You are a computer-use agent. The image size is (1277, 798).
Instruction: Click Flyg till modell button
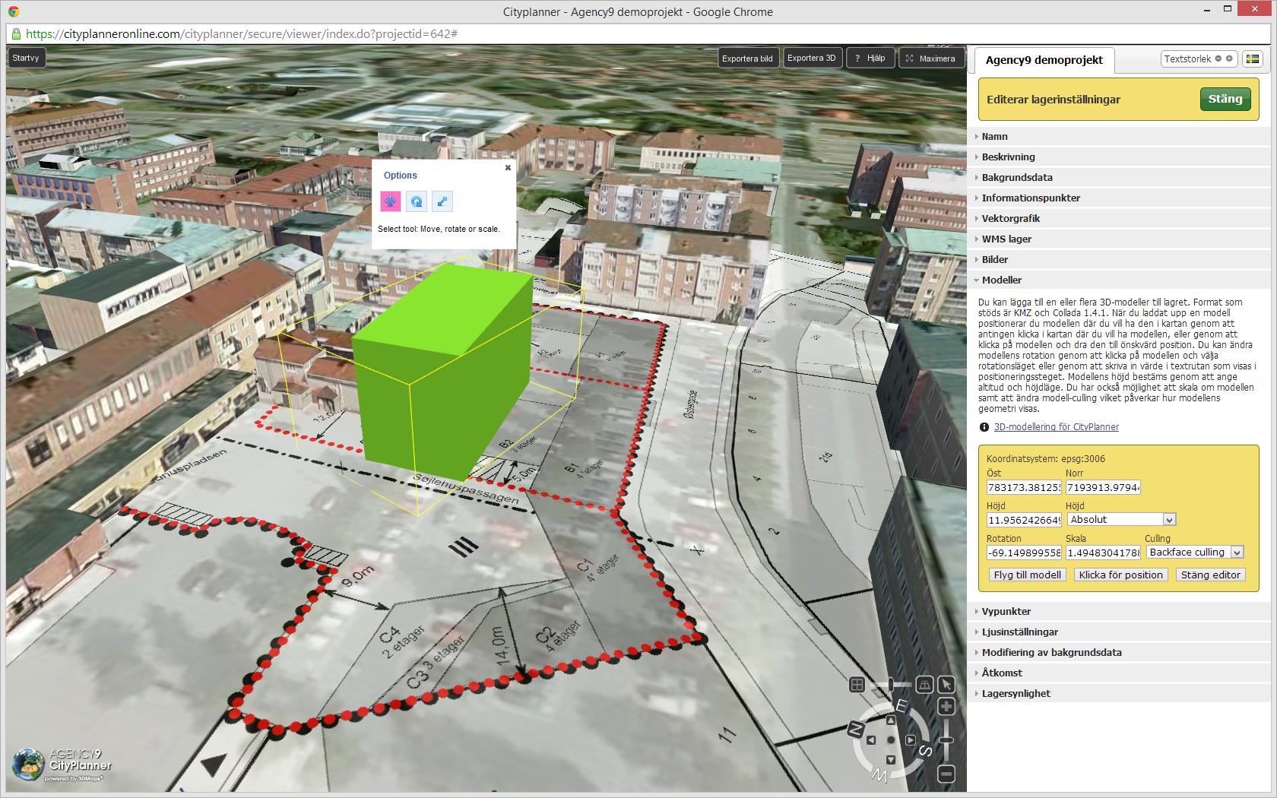point(1027,575)
